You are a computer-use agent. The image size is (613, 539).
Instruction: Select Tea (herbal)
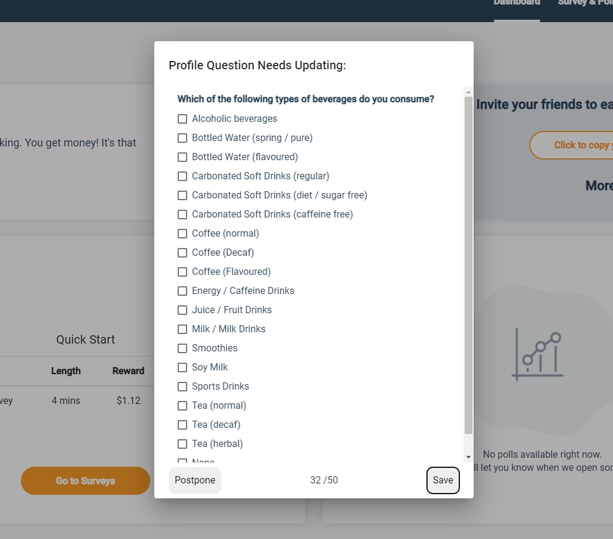point(182,444)
